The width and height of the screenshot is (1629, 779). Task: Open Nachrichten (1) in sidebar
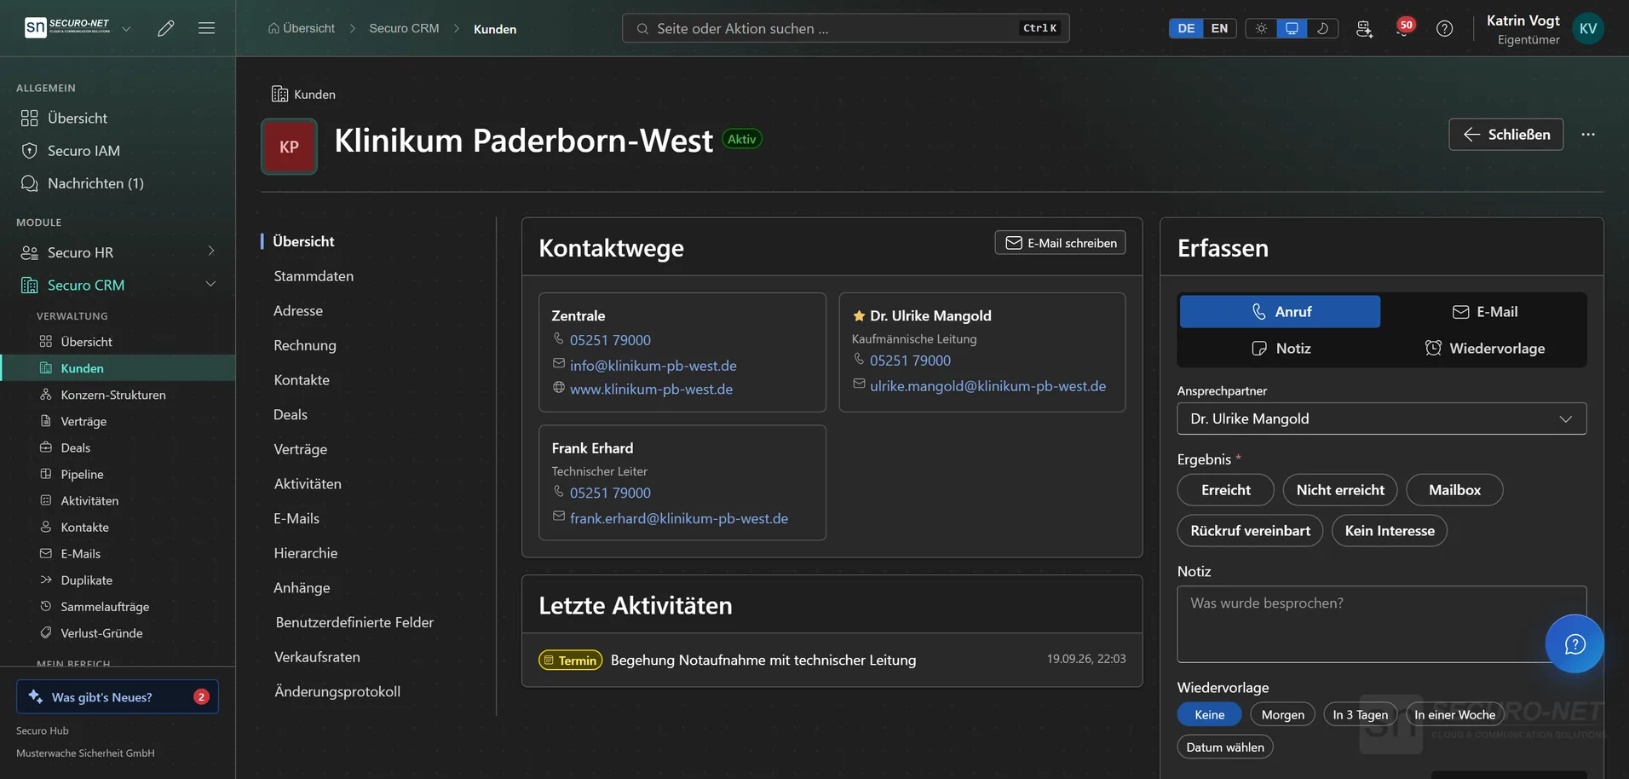95,183
